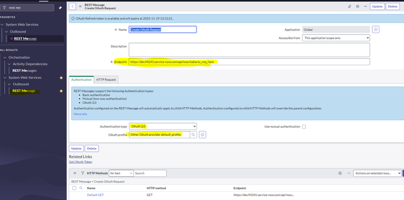Open the personalize form settings icon

point(357,7)
